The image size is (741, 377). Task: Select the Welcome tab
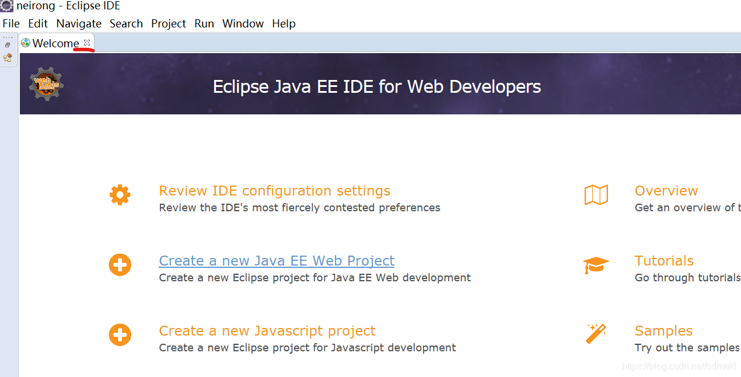click(x=55, y=43)
